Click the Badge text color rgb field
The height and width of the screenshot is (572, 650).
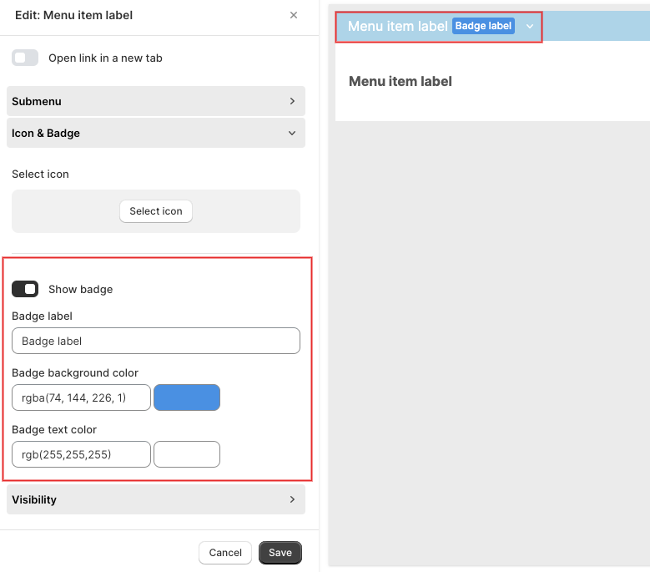(x=81, y=454)
